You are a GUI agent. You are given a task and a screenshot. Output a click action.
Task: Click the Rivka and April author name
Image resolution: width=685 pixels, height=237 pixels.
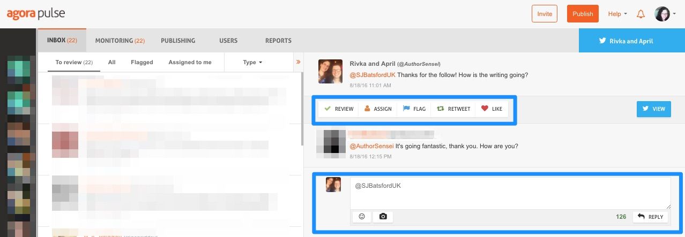point(373,63)
